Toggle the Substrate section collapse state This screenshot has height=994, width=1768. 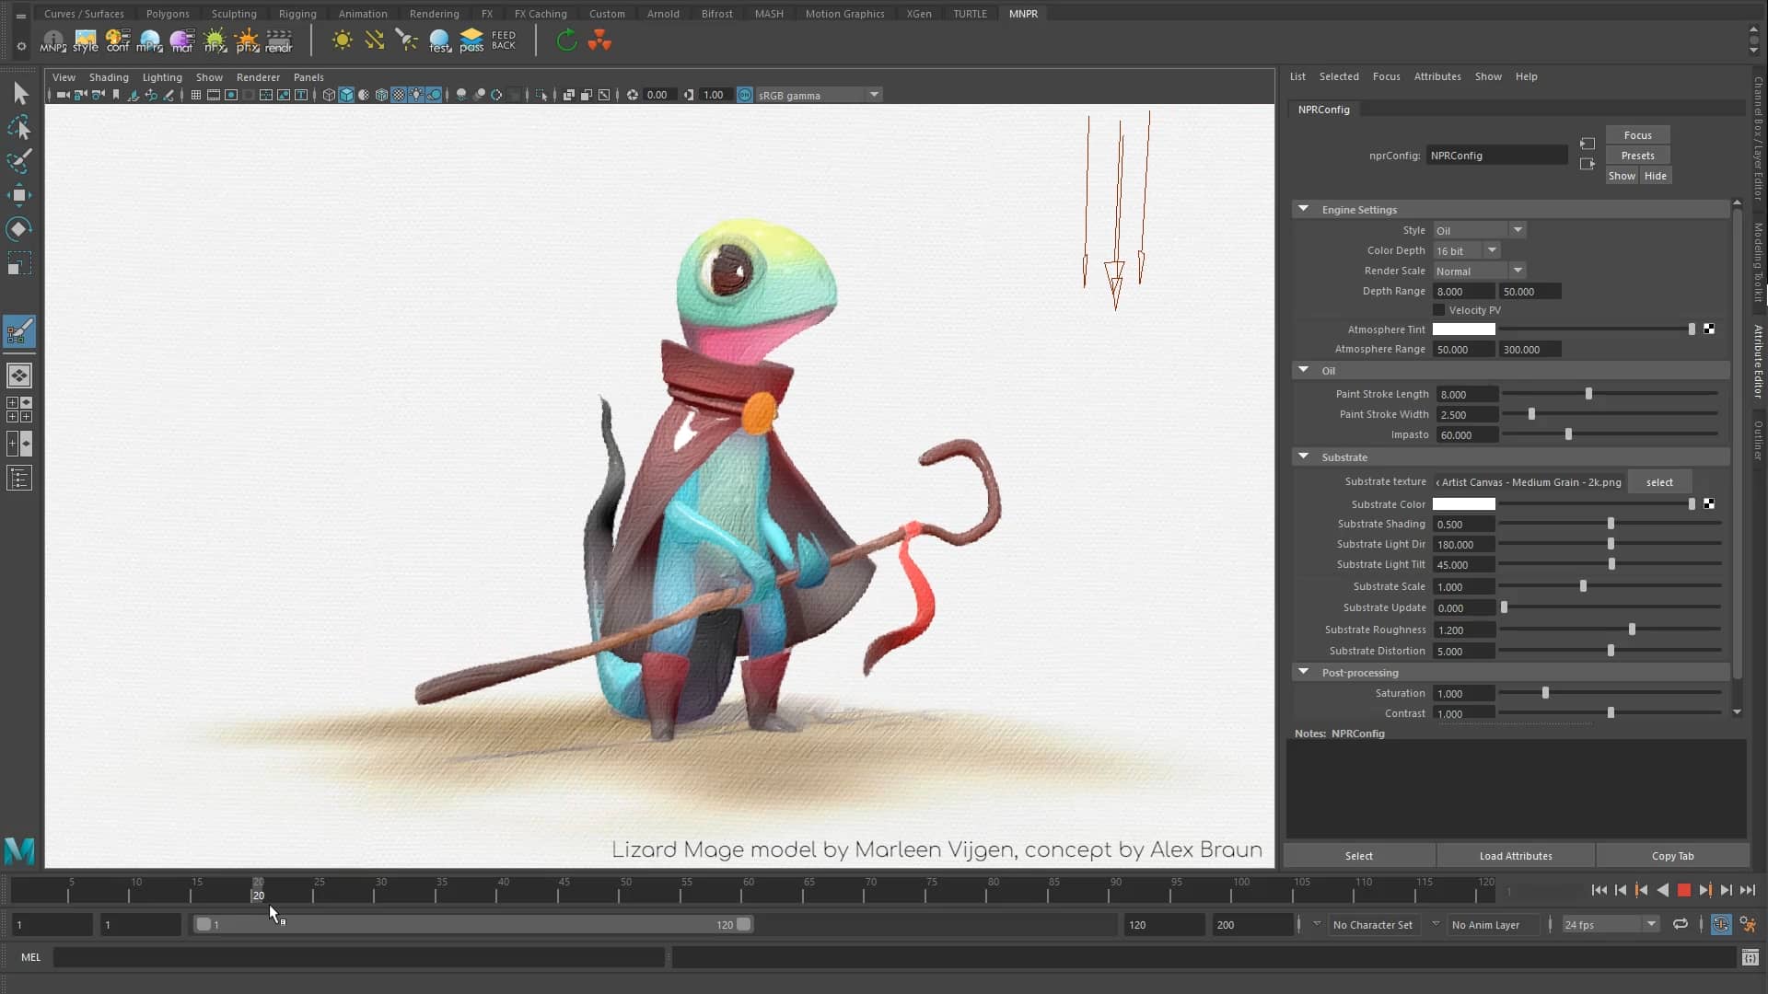pos(1304,457)
